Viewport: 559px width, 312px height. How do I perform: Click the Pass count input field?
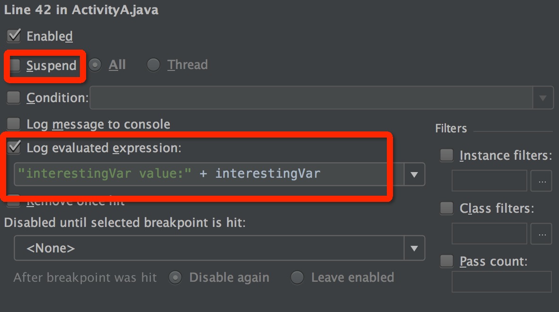click(x=502, y=282)
